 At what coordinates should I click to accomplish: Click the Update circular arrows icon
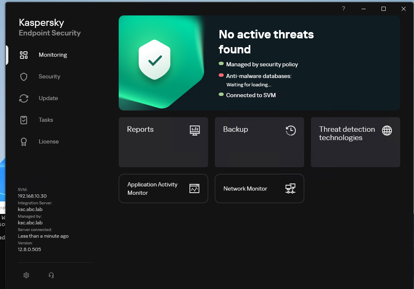[x=24, y=98]
